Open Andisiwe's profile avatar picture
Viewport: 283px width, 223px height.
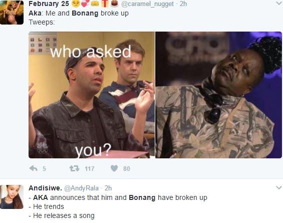click(x=12, y=197)
